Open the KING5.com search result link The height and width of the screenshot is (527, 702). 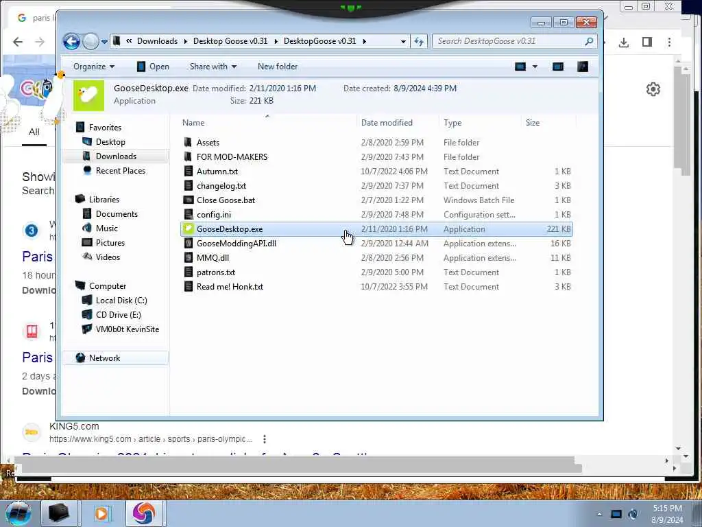pyautogui.click(x=195, y=456)
